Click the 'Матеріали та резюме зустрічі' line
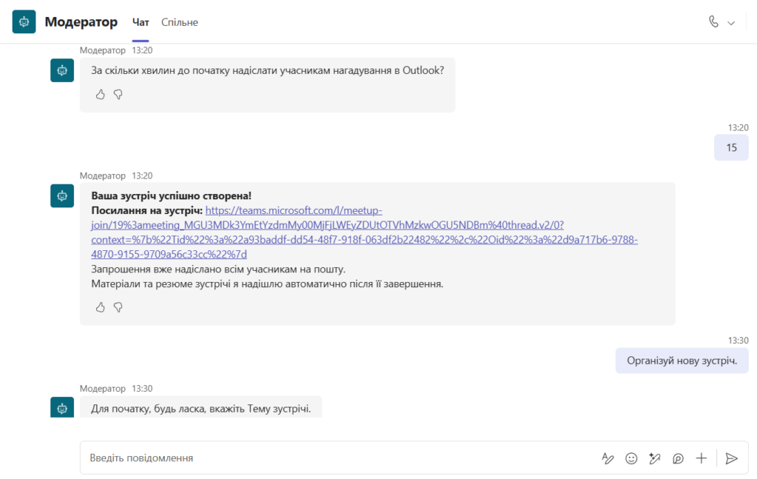This screenshot has height=479, width=757. click(267, 284)
